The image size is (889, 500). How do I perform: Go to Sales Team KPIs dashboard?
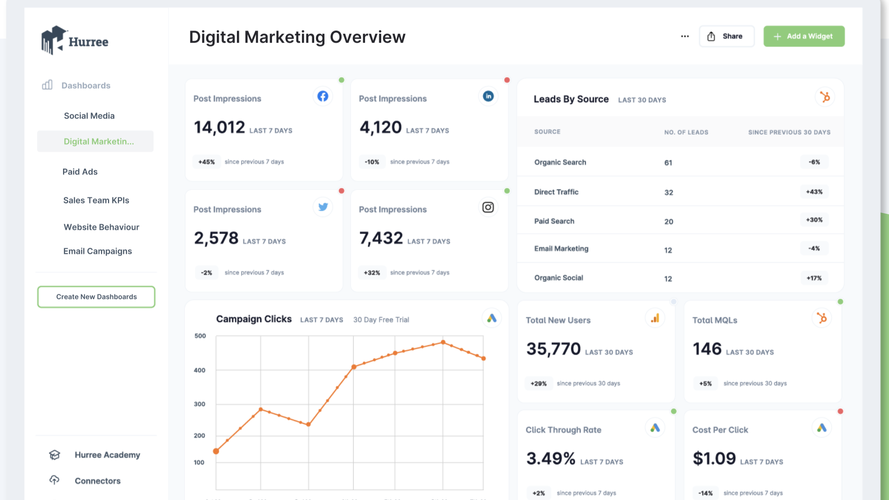(x=96, y=200)
